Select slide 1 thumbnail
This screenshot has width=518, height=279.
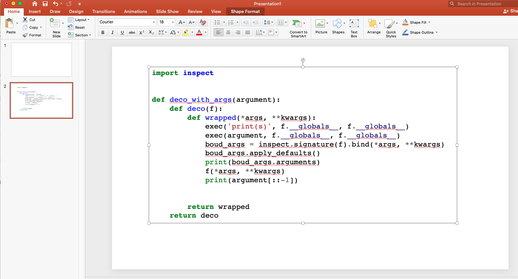pos(41,60)
